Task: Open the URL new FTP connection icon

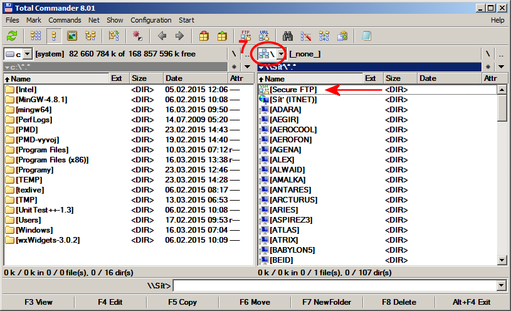Action: click(264, 36)
